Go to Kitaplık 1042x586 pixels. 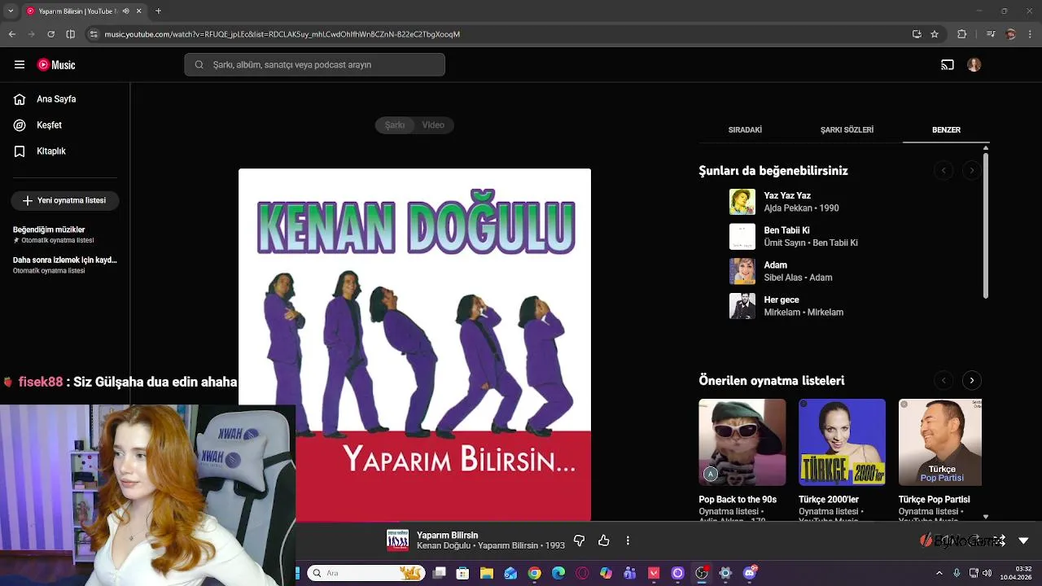click(x=50, y=151)
